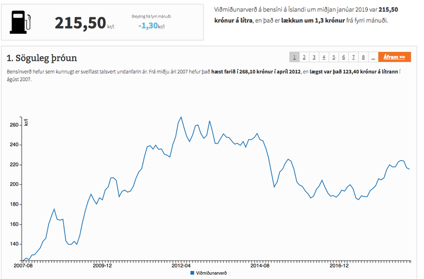The height and width of the screenshot is (279, 424).
Task: Select page 8 in pagination
Action: tap(363, 57)
